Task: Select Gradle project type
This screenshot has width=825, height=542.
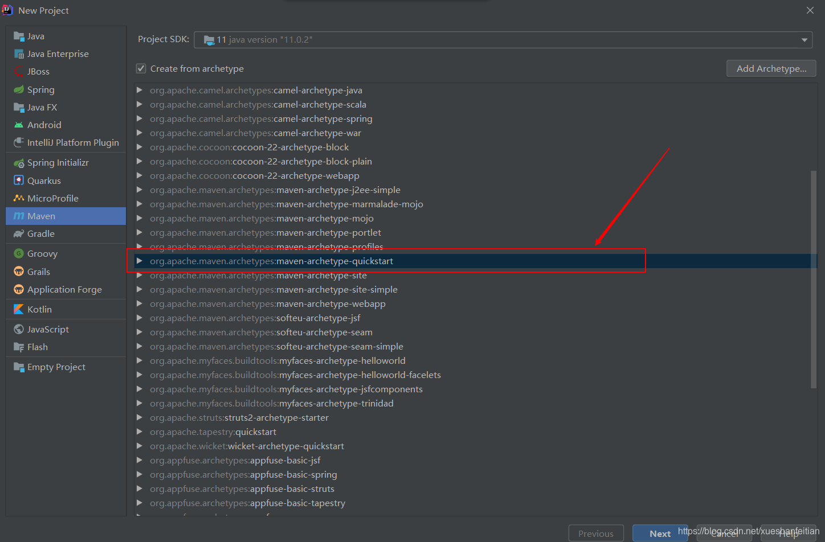Action: [66, 234]
